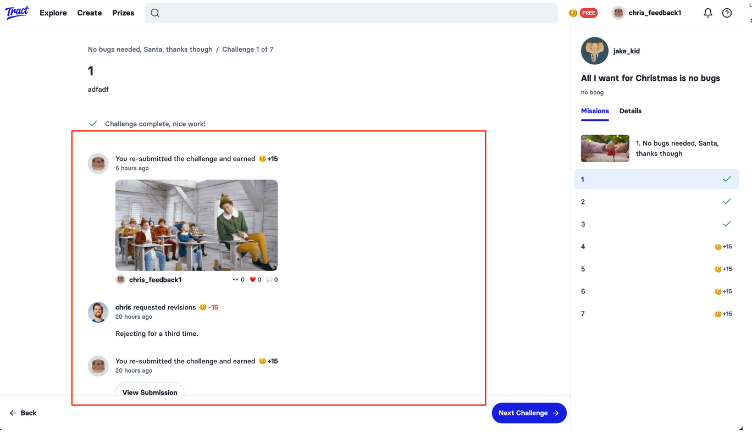Click the small avatar beside chris_feedback1 under image
The image size is (752, 432).
pyautogui.click(x=120, y=280)
